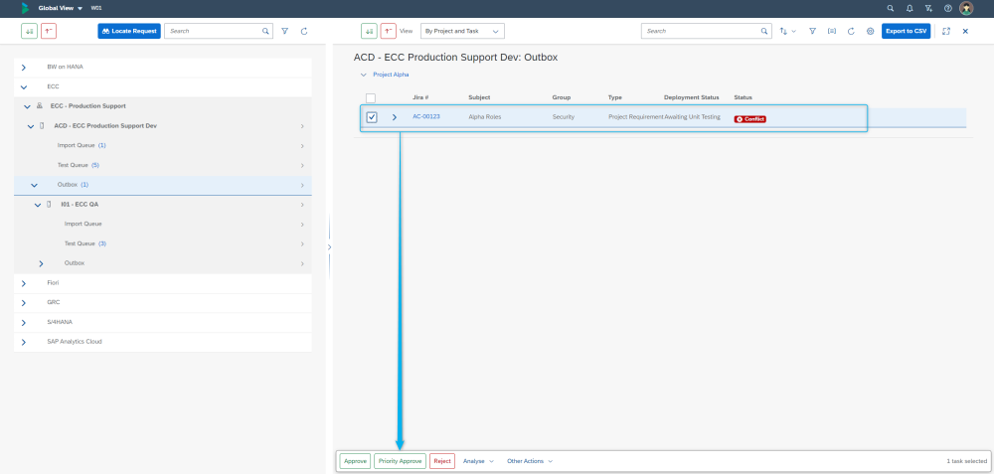Click the magnifier in left search box
This screenshot has height=474, width=994.
265,31
